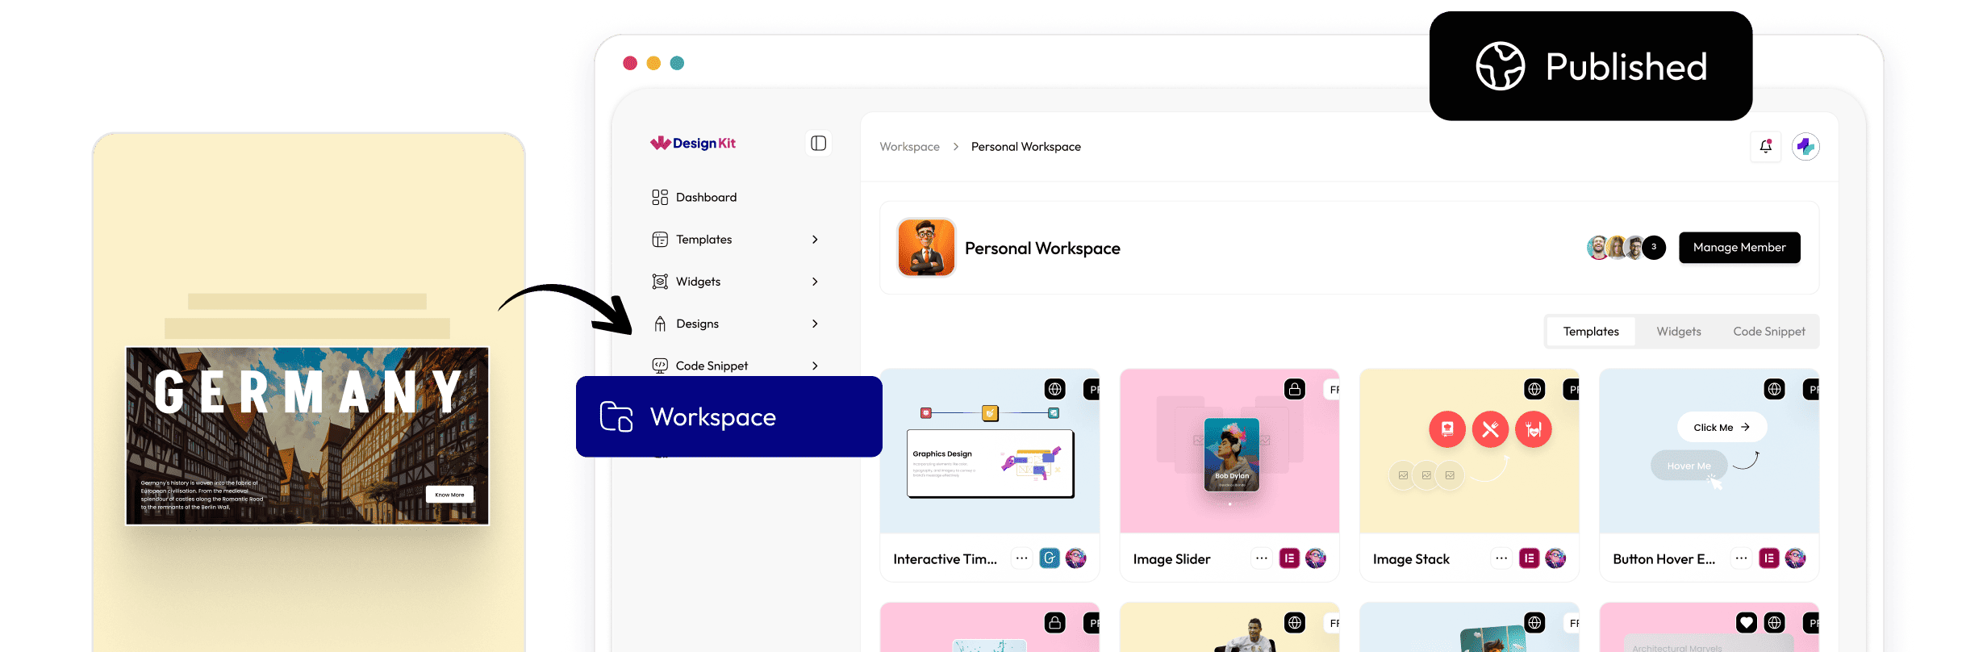The height and width of the screenshot is (652, 1962).
Task: Click the Workspace breadcrumb link
Action: click(x=909, y=147)
